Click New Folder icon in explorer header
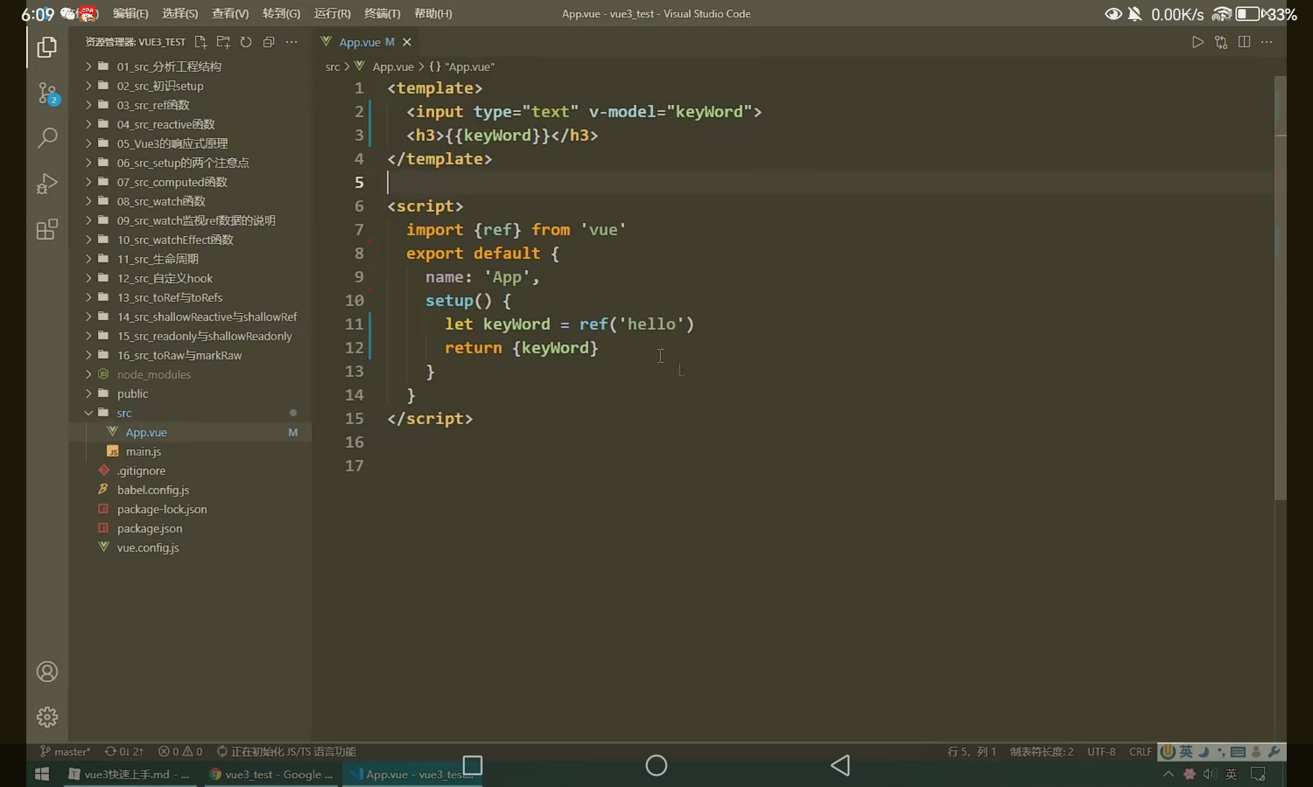 [223, 42]
